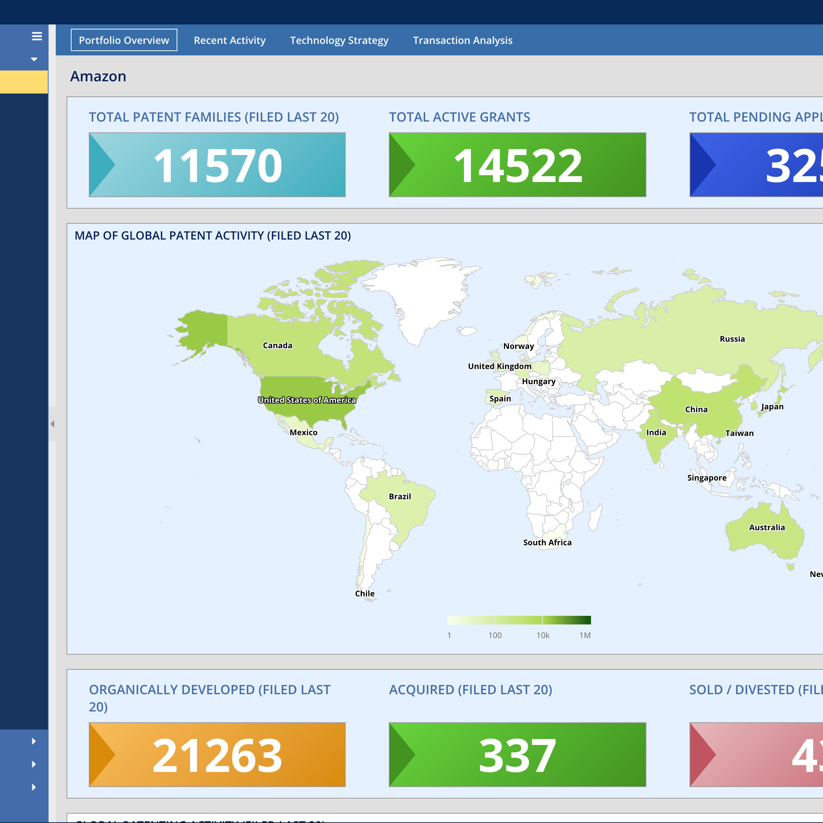
Task: Select Hungary label on the map
Action: 539,382
